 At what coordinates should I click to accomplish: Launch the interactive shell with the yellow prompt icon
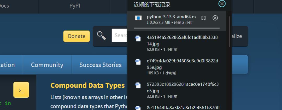(21, 90)
